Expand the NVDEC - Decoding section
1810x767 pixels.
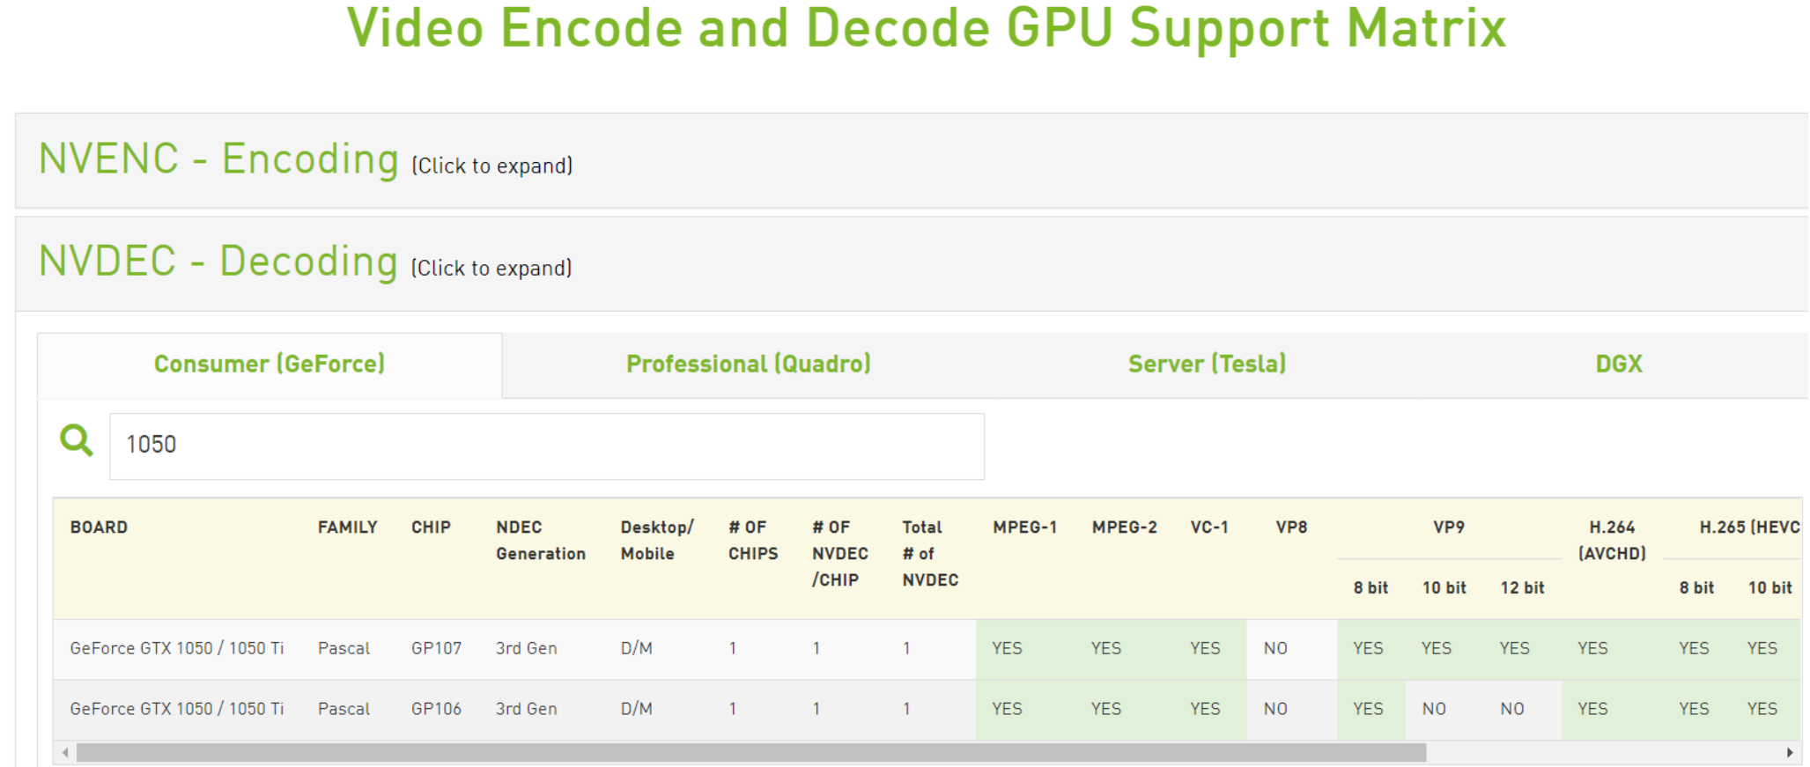(x=912, y=263)
